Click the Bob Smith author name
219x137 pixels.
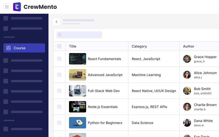[202, 89]
